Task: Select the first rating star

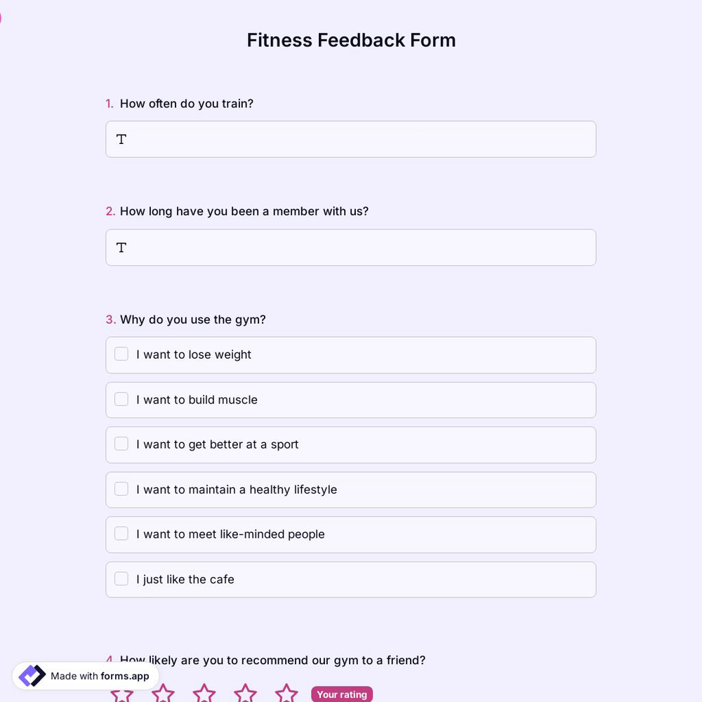Action: click(x=122, y=694)
